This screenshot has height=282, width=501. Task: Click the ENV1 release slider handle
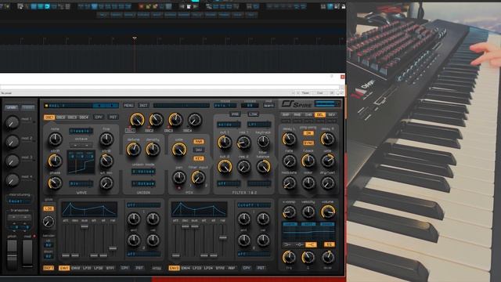click(113, 248)
